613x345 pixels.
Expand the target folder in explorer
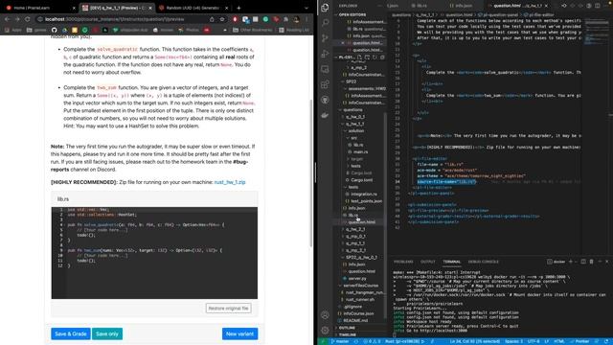[x=356, y=159]
